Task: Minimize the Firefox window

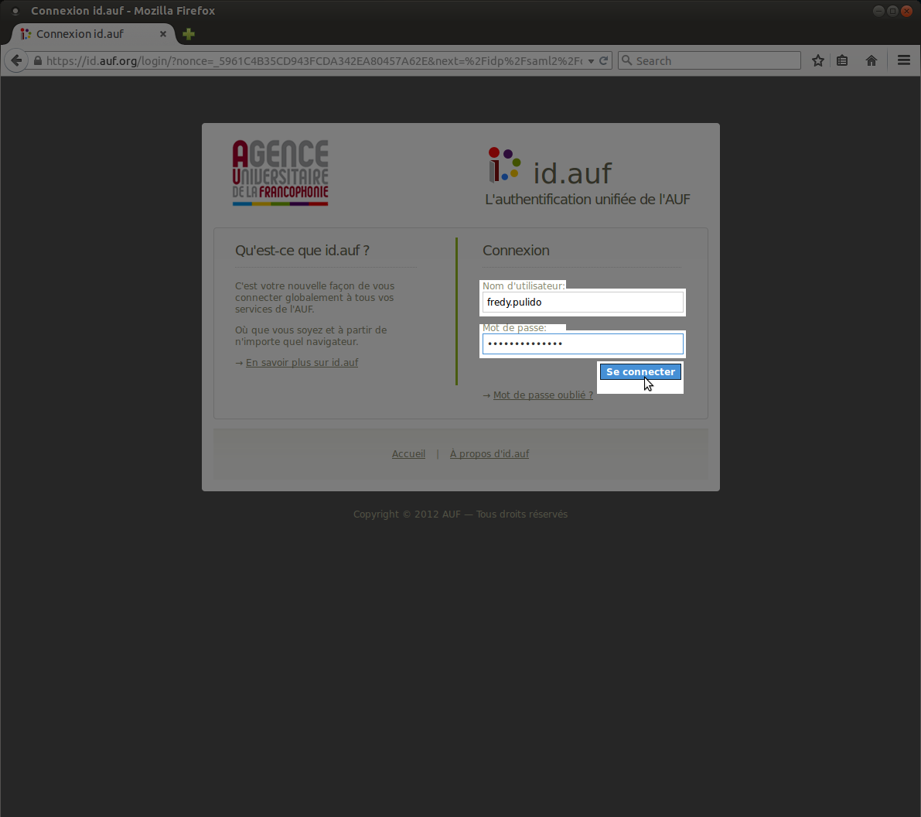Action: [878, 11]
